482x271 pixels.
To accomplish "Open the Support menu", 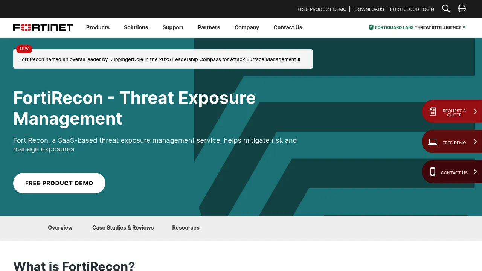I will point(173,27).
